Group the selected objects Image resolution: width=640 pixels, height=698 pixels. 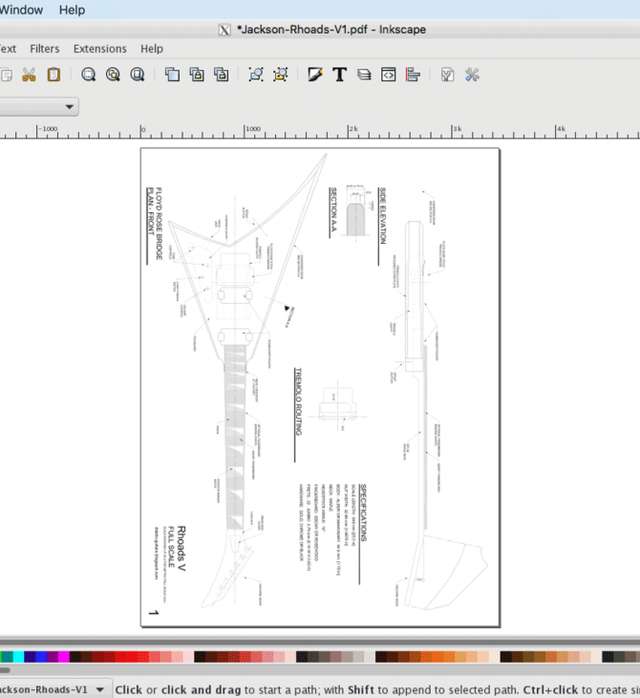pyautogui.click(x=255, y=75)
